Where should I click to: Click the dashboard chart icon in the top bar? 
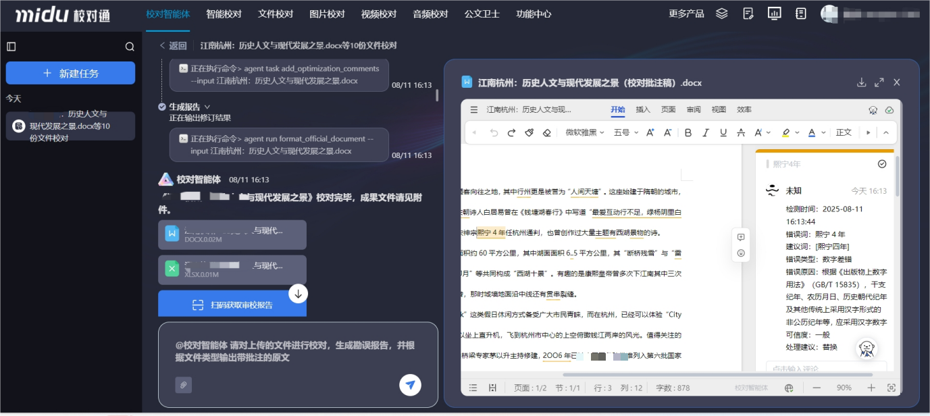coord(774,13)
